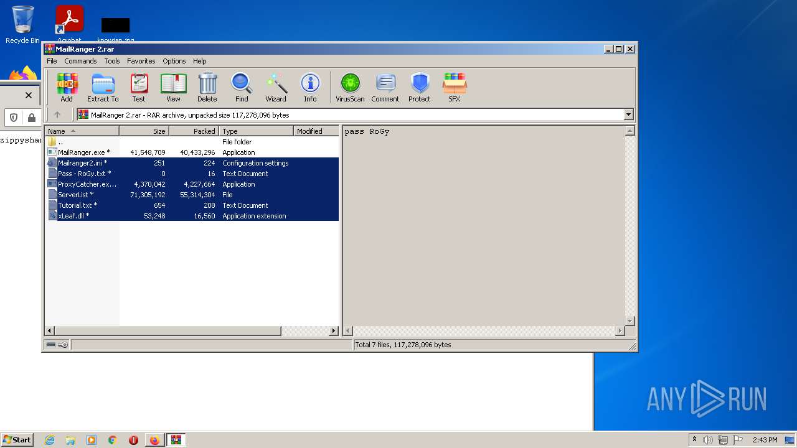Show hidden tray icons arrow
Viewport: 797px width, 448px height.
694,440
